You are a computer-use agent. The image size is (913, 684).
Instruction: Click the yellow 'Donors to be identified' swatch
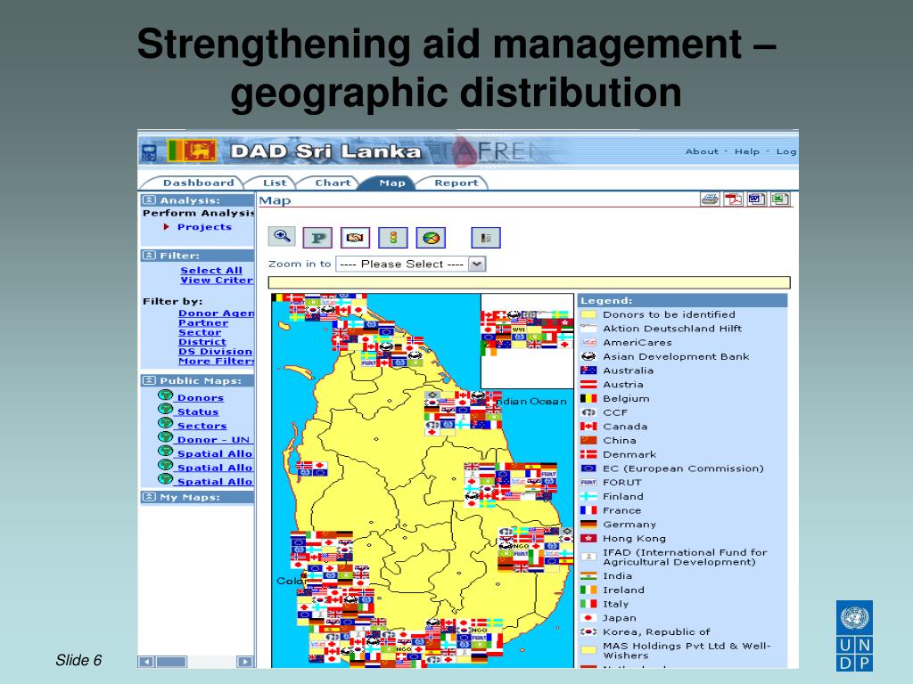tap(588, 314)
